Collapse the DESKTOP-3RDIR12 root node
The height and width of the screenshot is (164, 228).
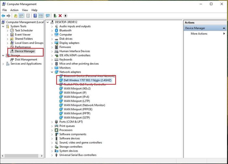(x=48, y=22)
